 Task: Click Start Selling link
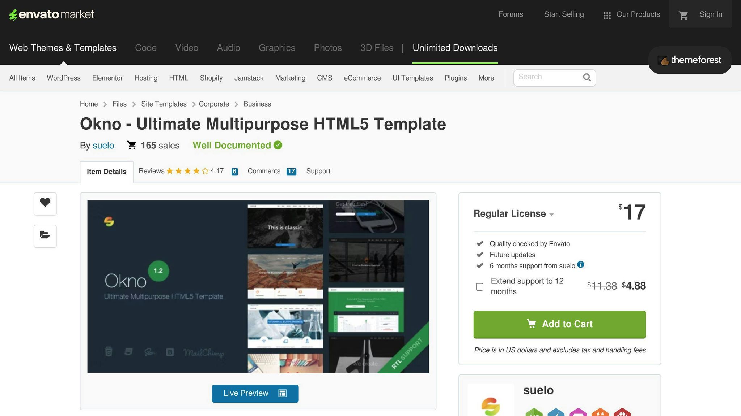coord(564,14)
